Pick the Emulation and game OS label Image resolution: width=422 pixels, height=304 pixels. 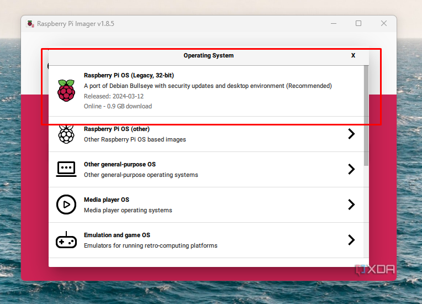117,235
